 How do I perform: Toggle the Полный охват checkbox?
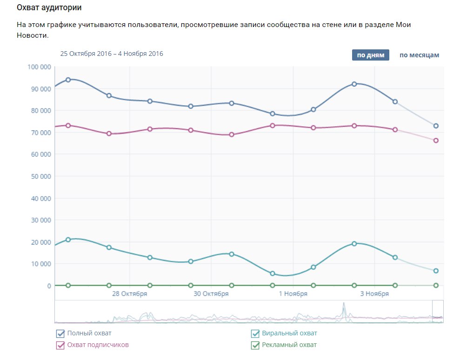60,334
